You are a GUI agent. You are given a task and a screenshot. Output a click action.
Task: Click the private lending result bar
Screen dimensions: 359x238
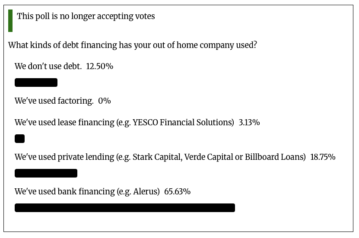(46, 173)
